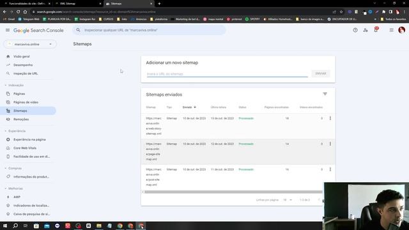Switch to the Funcionalidades do site tab

(27, 4)
